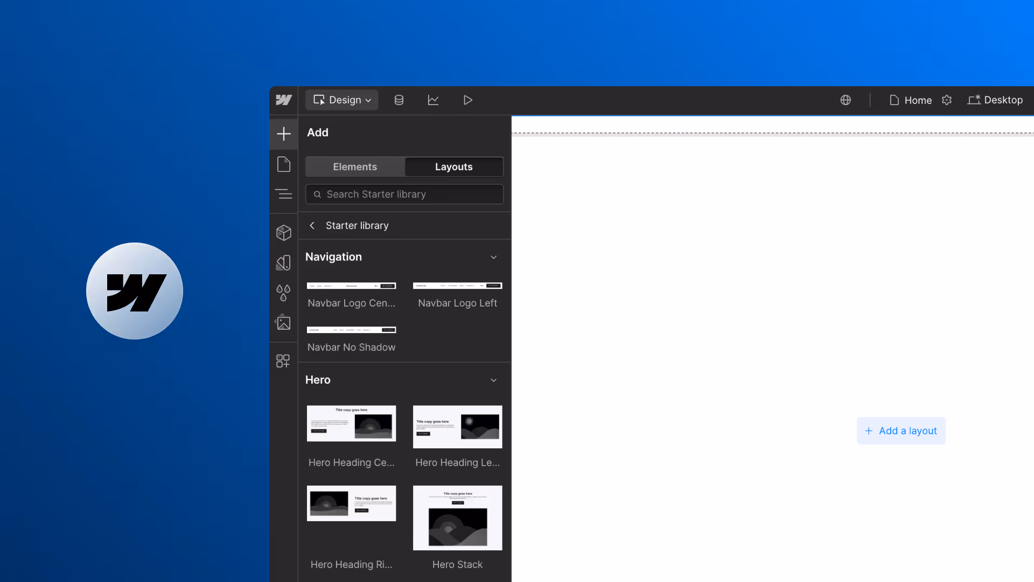Click the globe localization icon
Image resolution: width=1034 pixels, height=582 pixels.
(846, 100)
